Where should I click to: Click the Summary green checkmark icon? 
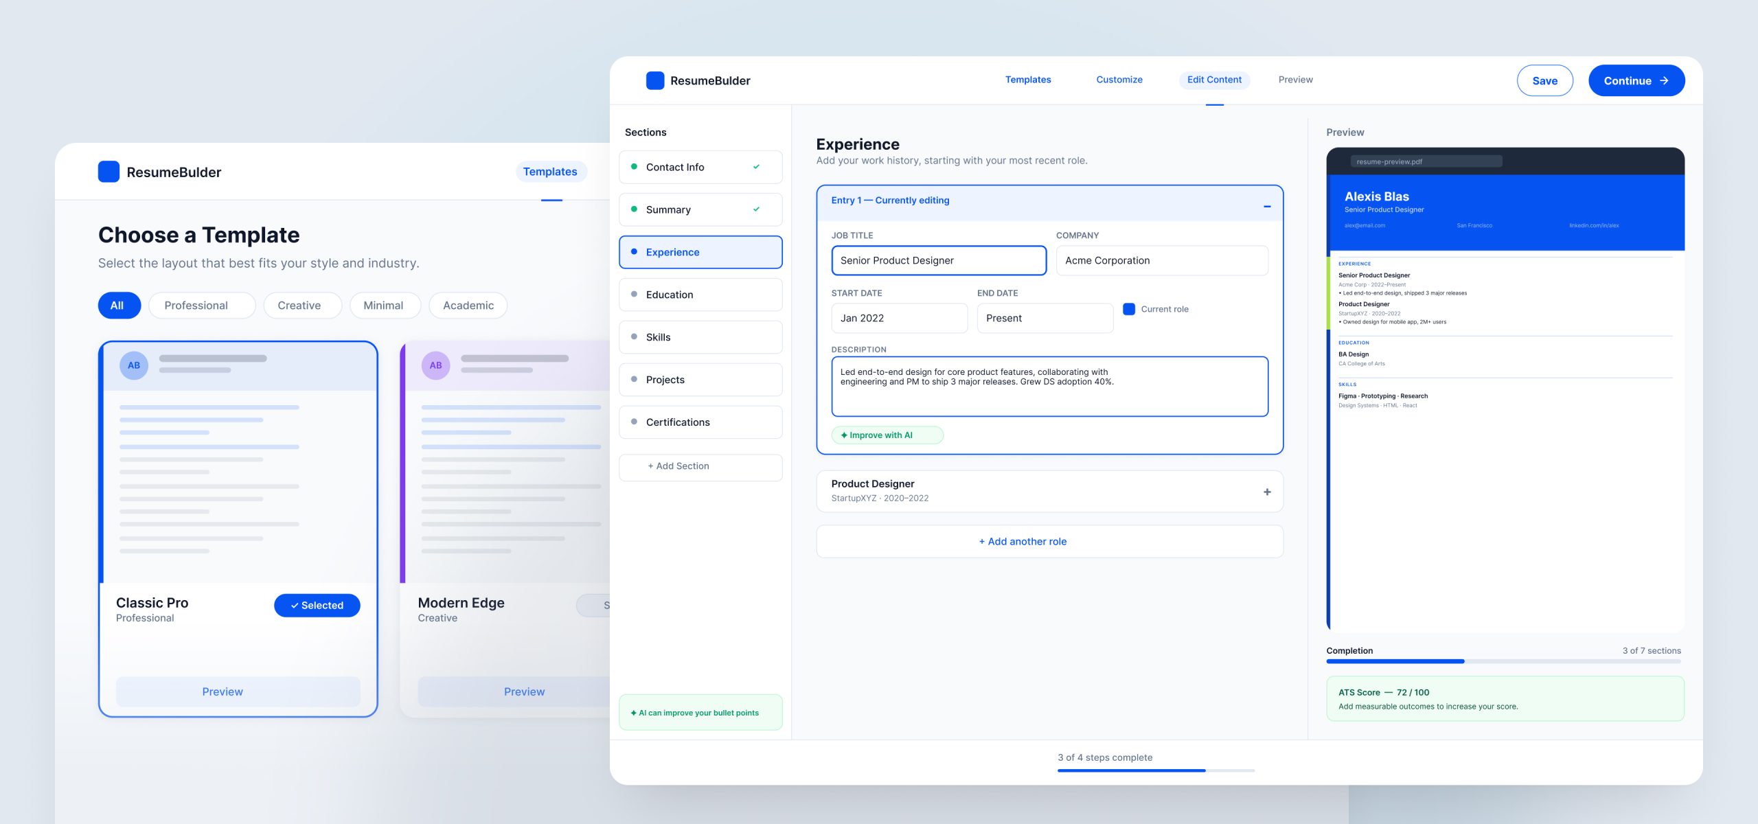(x=756, y=209)
